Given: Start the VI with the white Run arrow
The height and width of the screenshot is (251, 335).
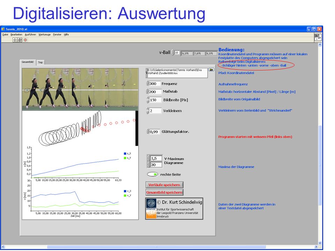Looking at the screenshot, I should point(15,40).
